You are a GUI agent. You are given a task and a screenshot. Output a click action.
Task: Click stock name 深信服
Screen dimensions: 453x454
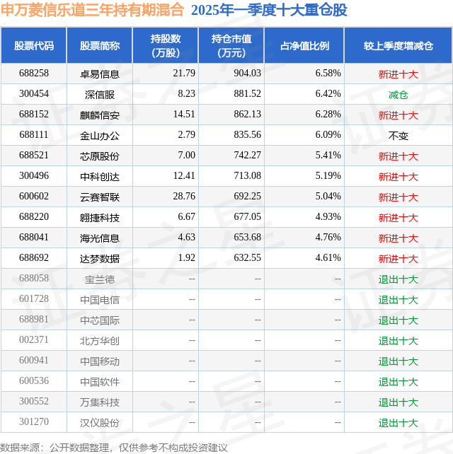point(100,95)
